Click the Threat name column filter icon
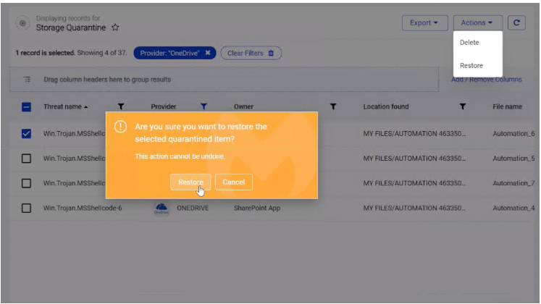 pos(121,107)
